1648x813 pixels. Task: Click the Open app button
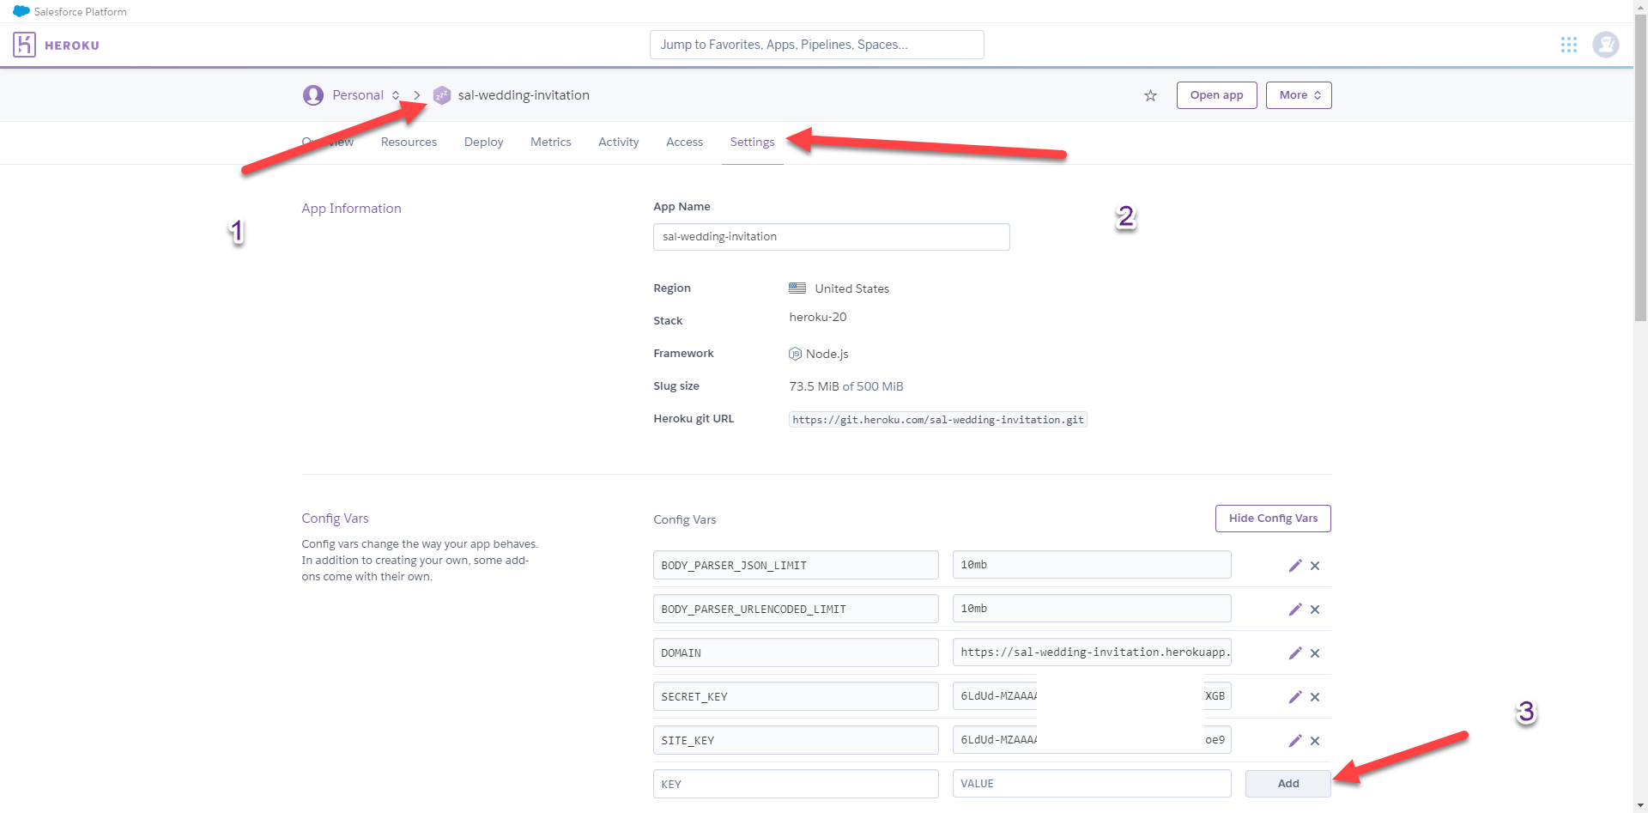pyautogui.click(x=1216, y=95)
